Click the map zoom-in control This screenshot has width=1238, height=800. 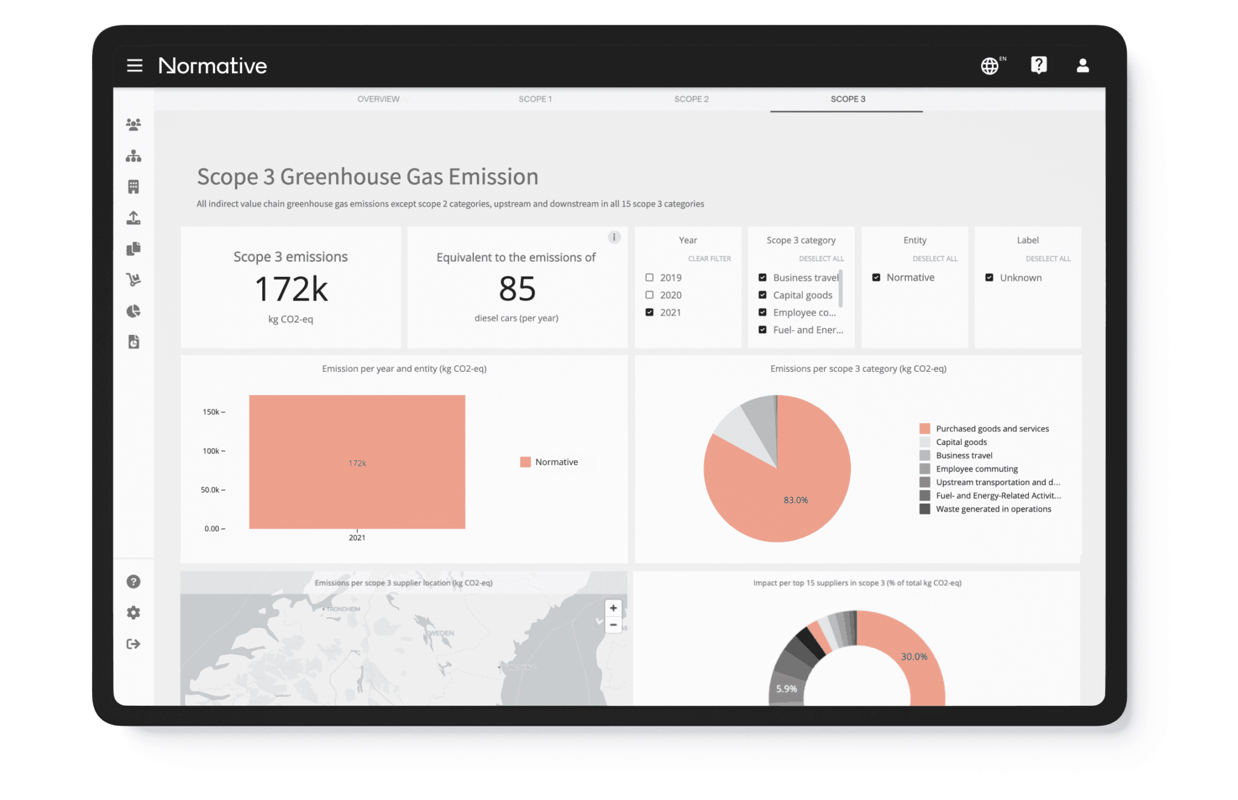613,608
